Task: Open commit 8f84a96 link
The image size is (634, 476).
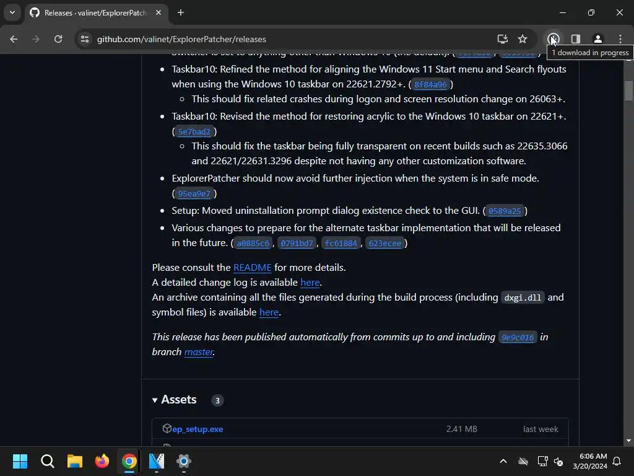Action: click(431, 84)
